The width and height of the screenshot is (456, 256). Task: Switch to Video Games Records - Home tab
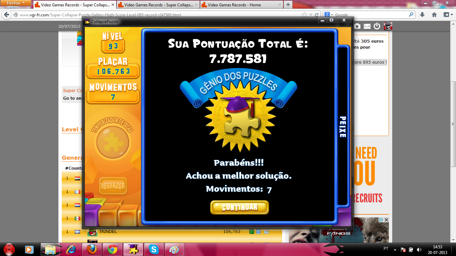(x=240, y=5)
